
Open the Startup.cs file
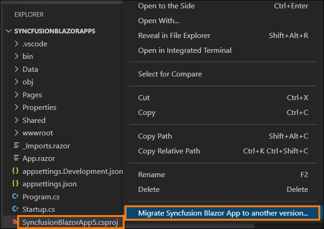pyautogui.click(x=39, y=210)
